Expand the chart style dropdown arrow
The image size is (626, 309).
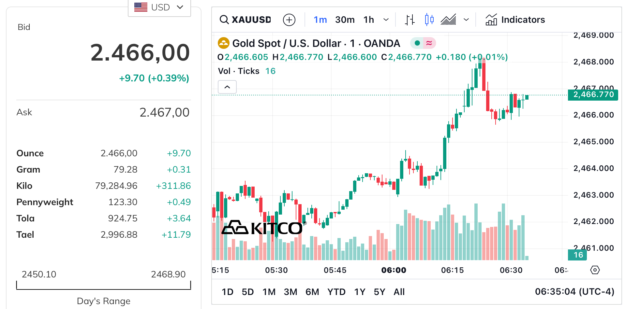[466, 20]
